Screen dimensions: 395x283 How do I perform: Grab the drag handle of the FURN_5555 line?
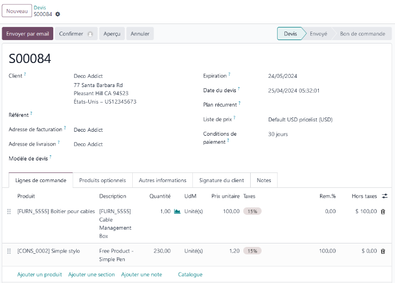[x=9, y=211]
